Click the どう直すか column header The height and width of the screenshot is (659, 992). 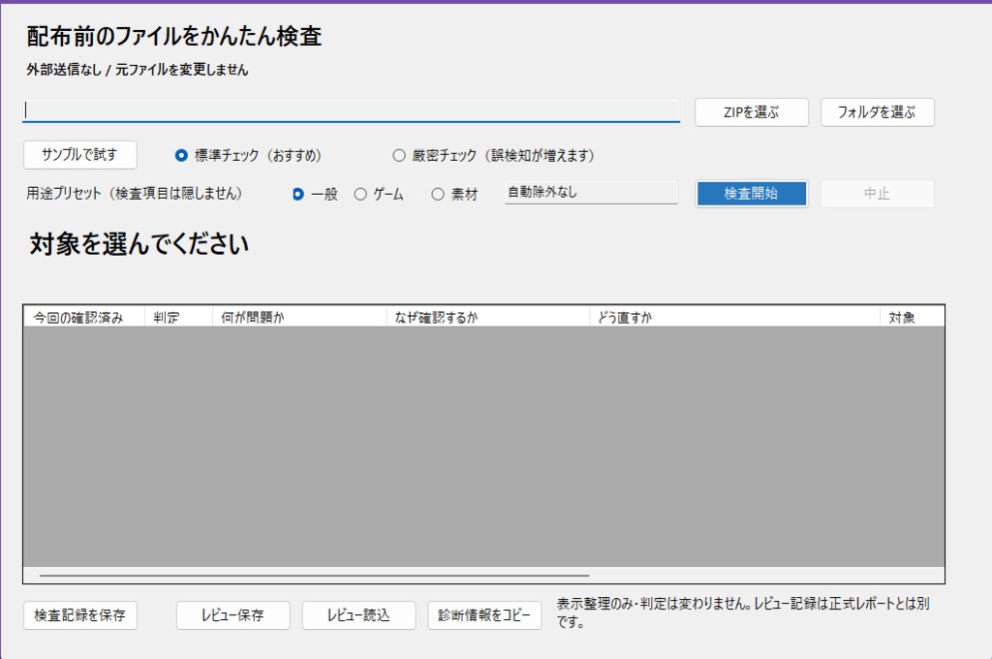(x=734, y=317)
